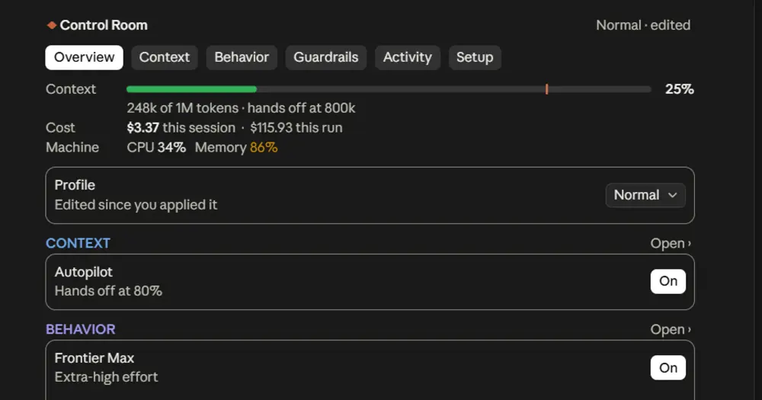
Task: Toggle Frontier Max On switch
Action: (668, 368)
